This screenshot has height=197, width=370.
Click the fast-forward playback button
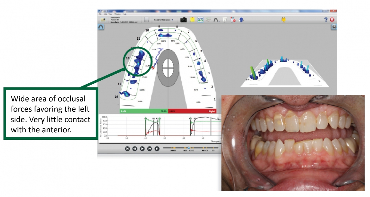click(150, 149)
